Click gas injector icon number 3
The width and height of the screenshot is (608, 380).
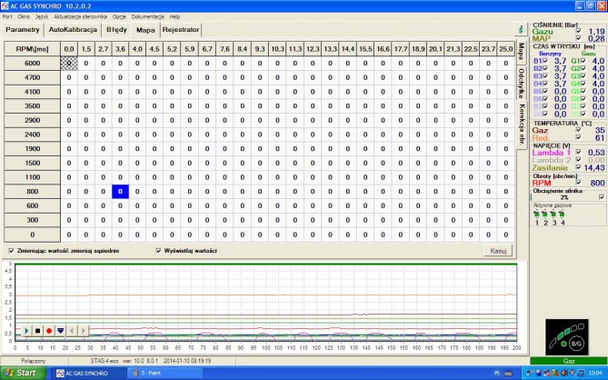tap(553, 214)
